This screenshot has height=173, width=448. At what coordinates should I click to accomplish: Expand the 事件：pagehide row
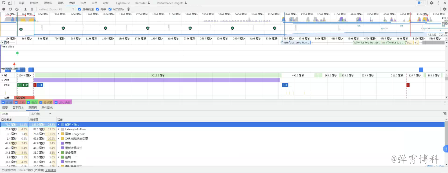coord(59,134)
